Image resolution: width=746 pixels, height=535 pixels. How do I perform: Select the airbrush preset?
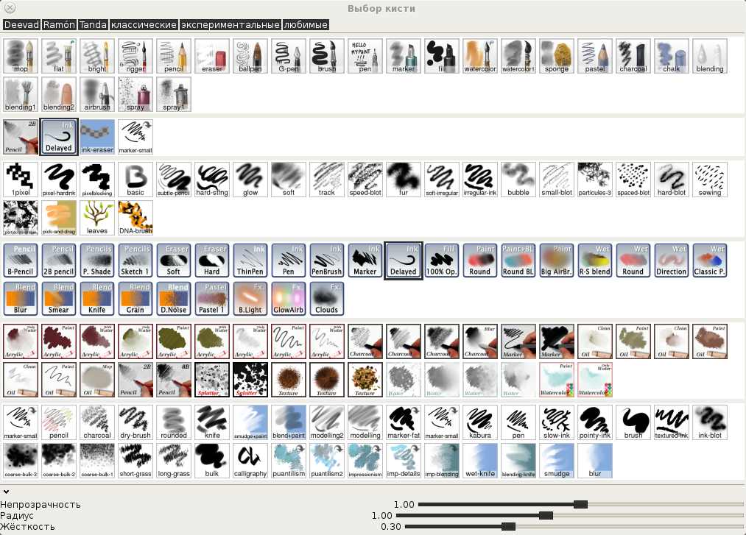[x=97, y=94]
